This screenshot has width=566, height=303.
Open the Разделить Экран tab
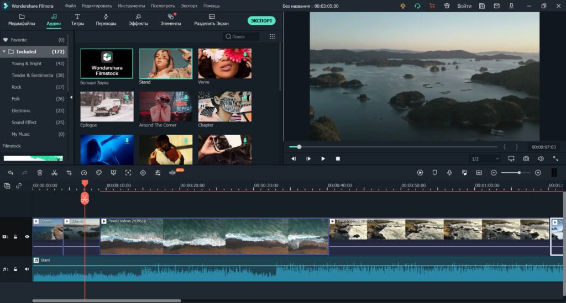pos(212,20)
